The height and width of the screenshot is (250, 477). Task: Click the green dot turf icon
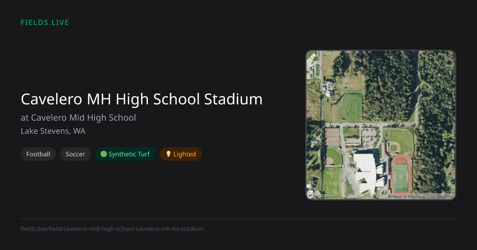104,154
